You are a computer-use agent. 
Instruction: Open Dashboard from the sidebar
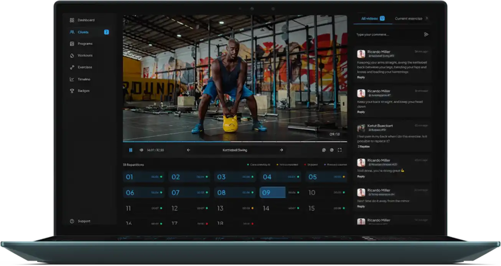86,20
